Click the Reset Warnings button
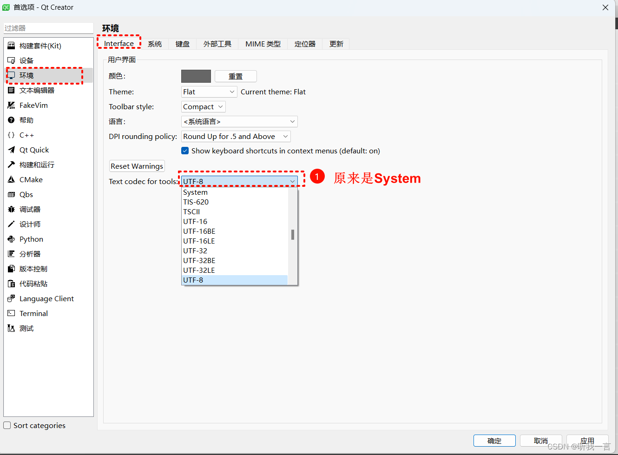This screenshot has height=455, width=618. 137,166
